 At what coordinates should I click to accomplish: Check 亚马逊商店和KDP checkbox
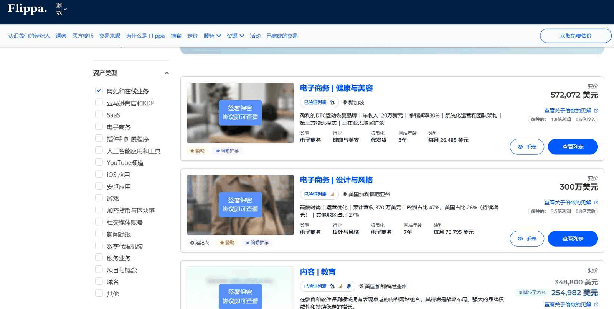99,103
